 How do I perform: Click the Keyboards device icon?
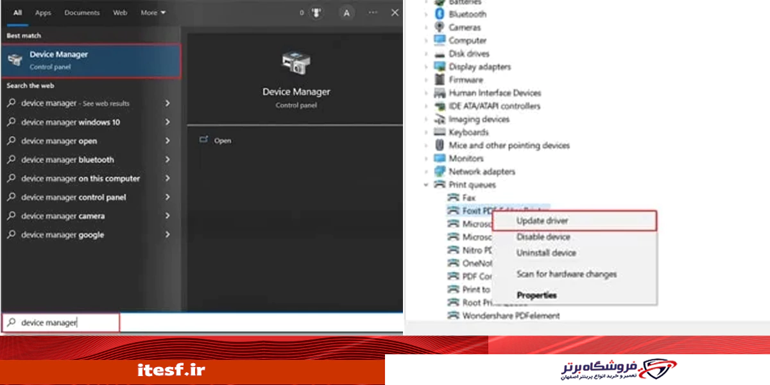click(439, 132)
